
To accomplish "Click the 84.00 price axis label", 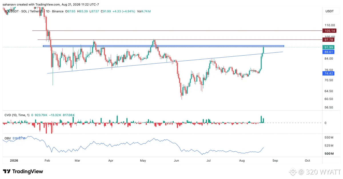I will click(329, 58).
